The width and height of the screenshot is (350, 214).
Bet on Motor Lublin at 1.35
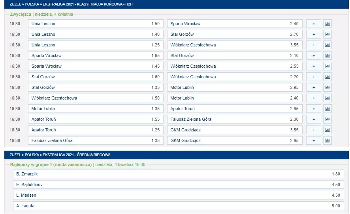96,109
